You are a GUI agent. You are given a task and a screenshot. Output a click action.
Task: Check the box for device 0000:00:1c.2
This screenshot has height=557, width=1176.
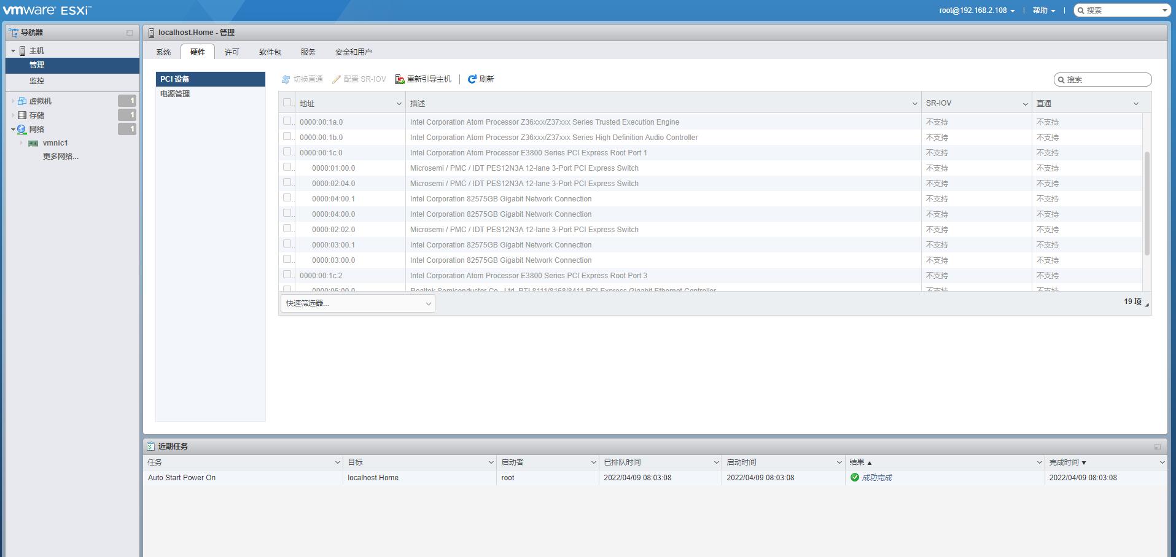[x=287, y=275]
